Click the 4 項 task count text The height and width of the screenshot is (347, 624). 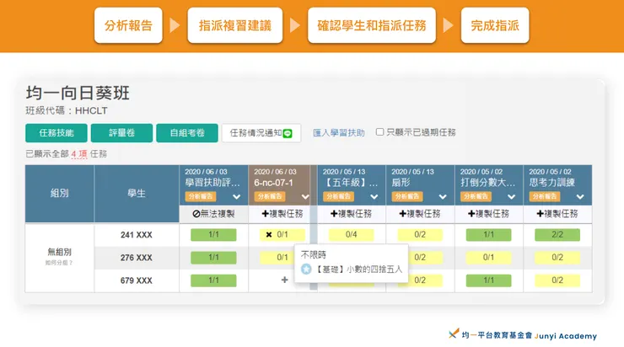[79, 154]
